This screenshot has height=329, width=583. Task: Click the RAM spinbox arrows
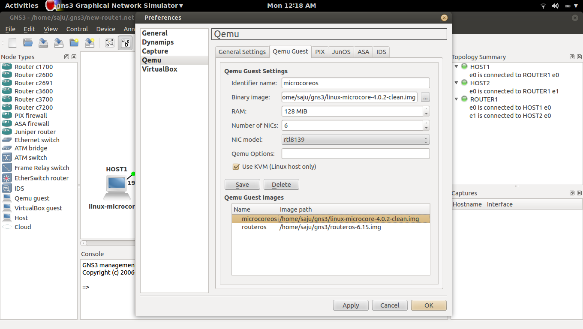coord(426,111)
